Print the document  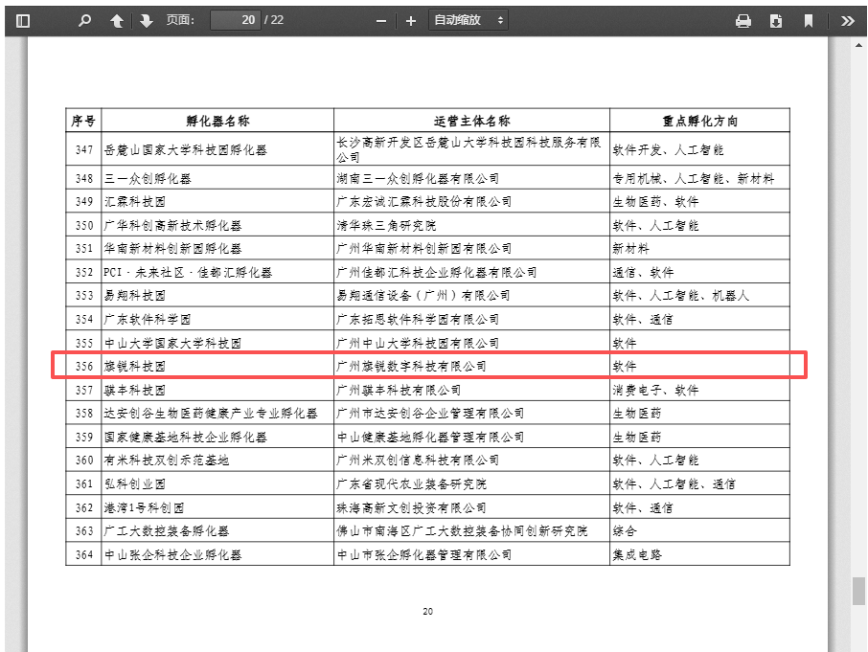point(743,21)
